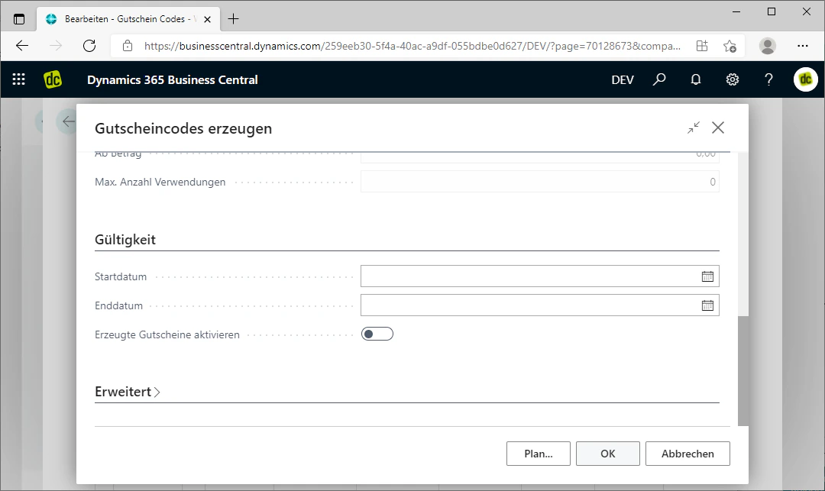Click the back arrow behind the dialog
This screenshot has width=825, height=491.
68,121
